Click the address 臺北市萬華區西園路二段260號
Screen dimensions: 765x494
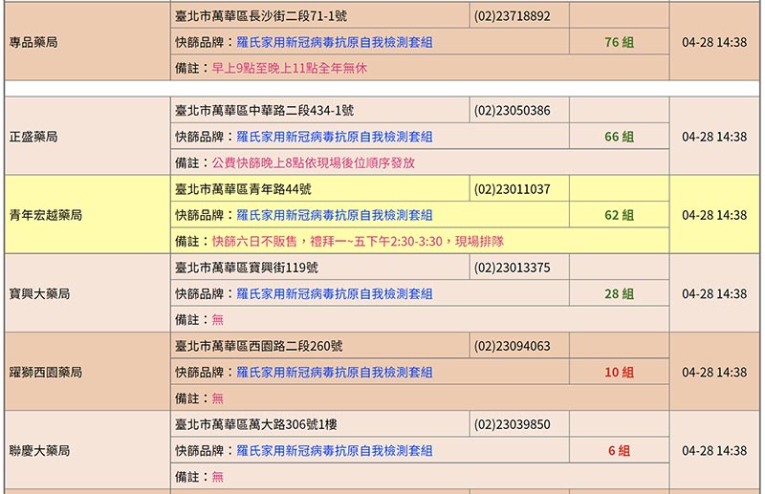coord(258,346)
